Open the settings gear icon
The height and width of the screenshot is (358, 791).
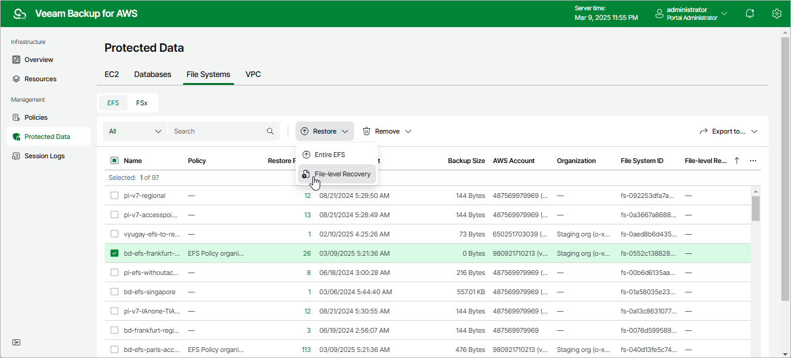777,14
